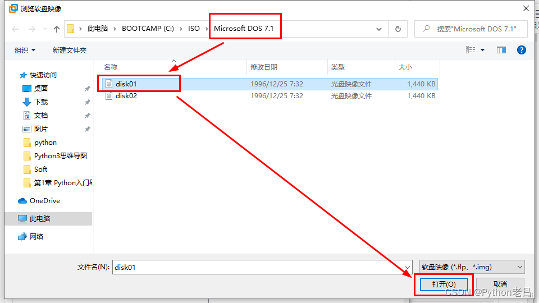Click the pin icon next to 桌面
Viewport: 539px width, 303px height.
(88, 89)
